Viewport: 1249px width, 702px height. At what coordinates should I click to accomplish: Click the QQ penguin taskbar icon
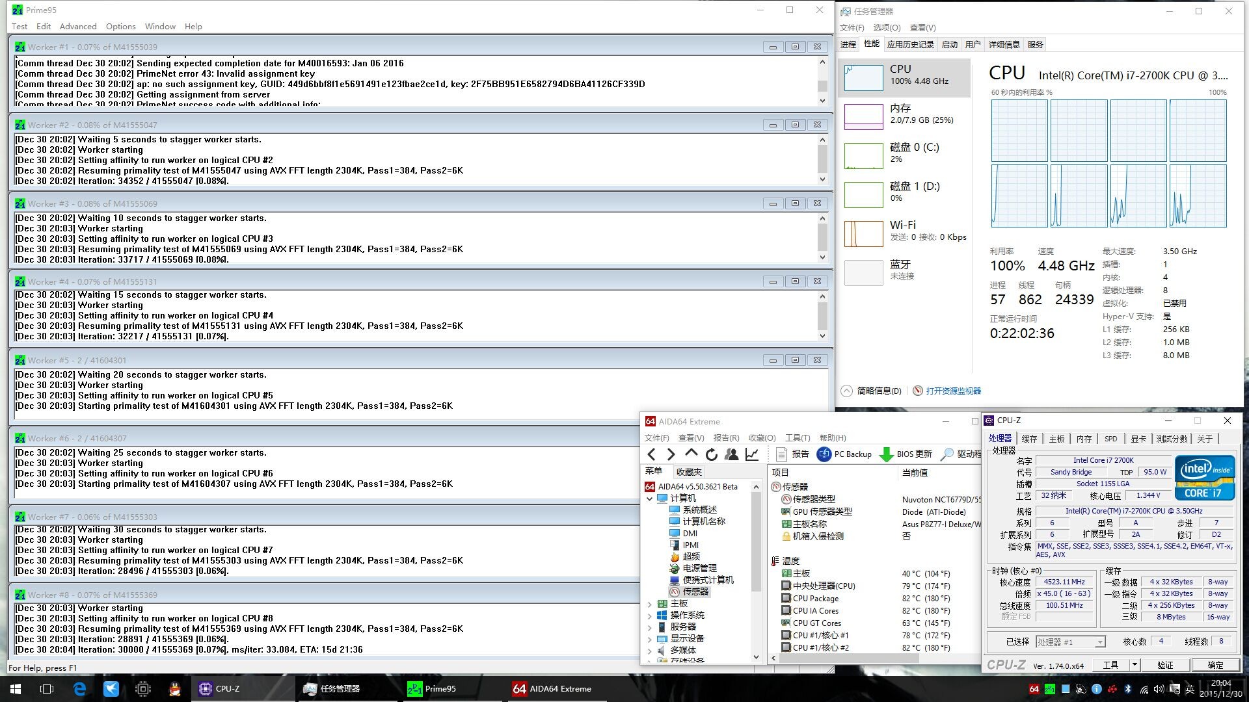pos(174,689)
